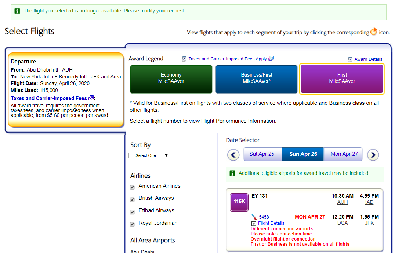Choose First MileSAAver award type
This screenshot has height=253, width=395.
tap(342, 79)
